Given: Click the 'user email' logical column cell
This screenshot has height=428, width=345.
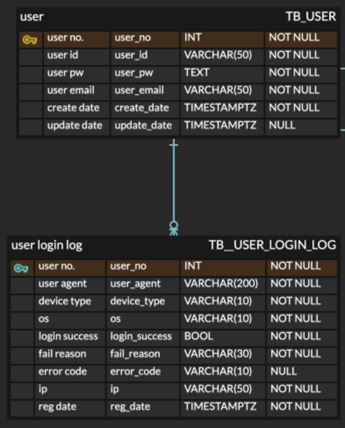Looking at the screenshot, I should (77, 93).
